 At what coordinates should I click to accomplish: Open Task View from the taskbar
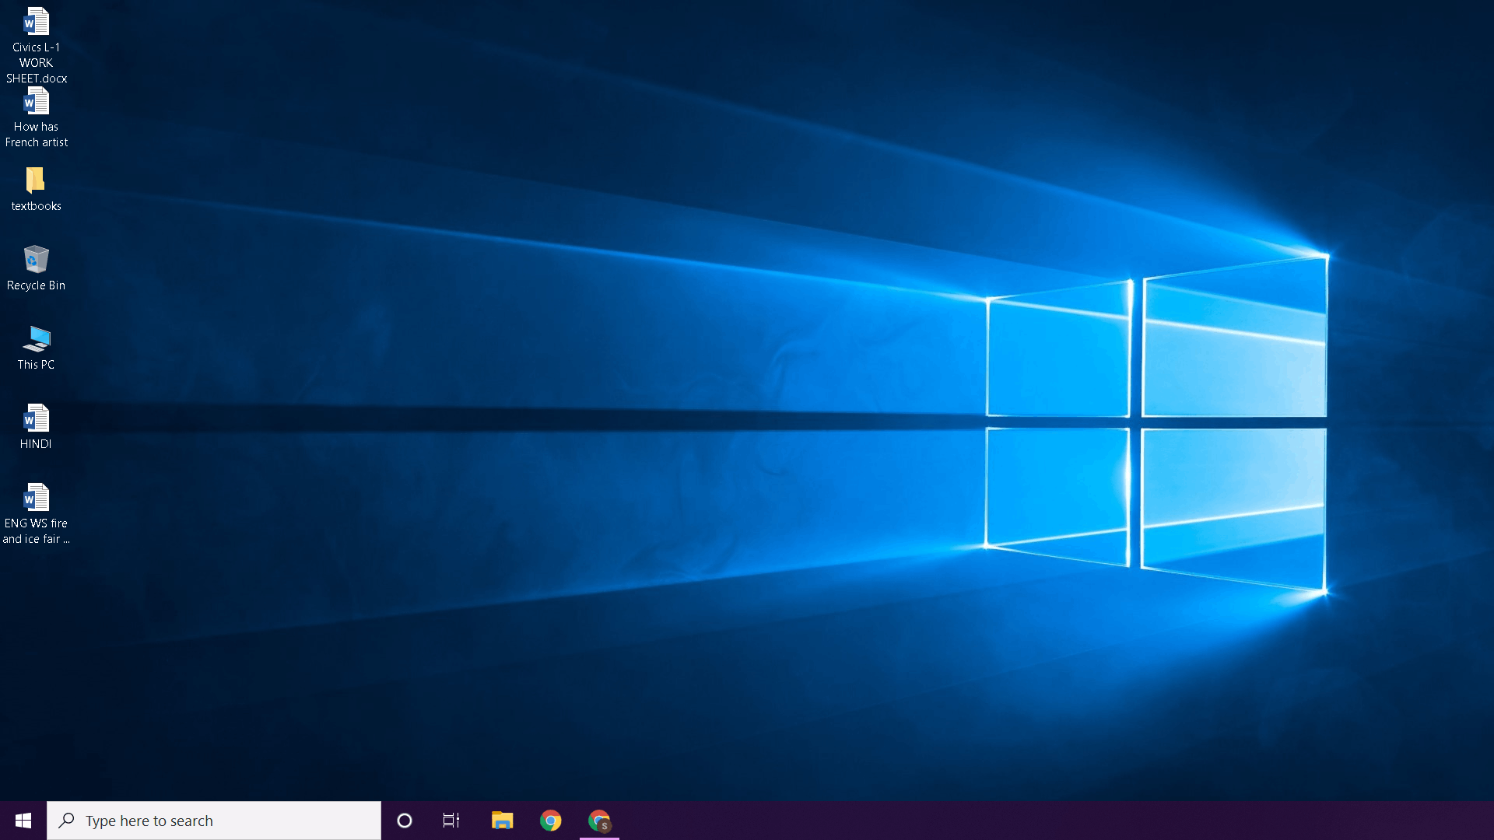(x=451, y=821)
